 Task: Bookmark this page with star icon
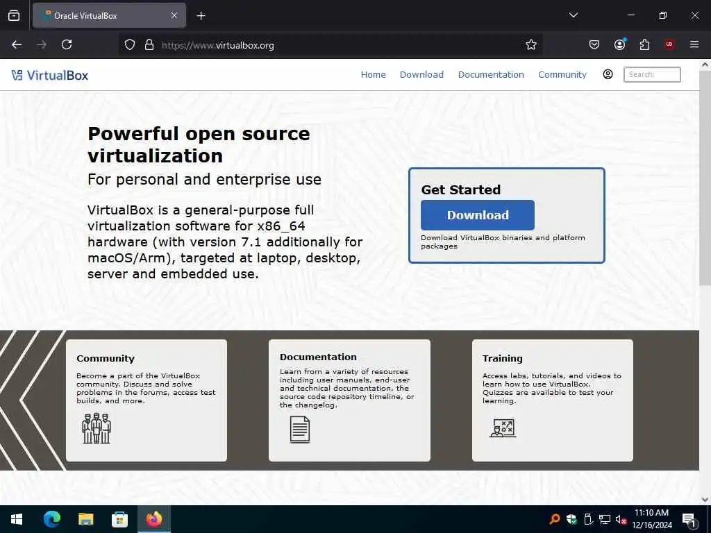531,45
